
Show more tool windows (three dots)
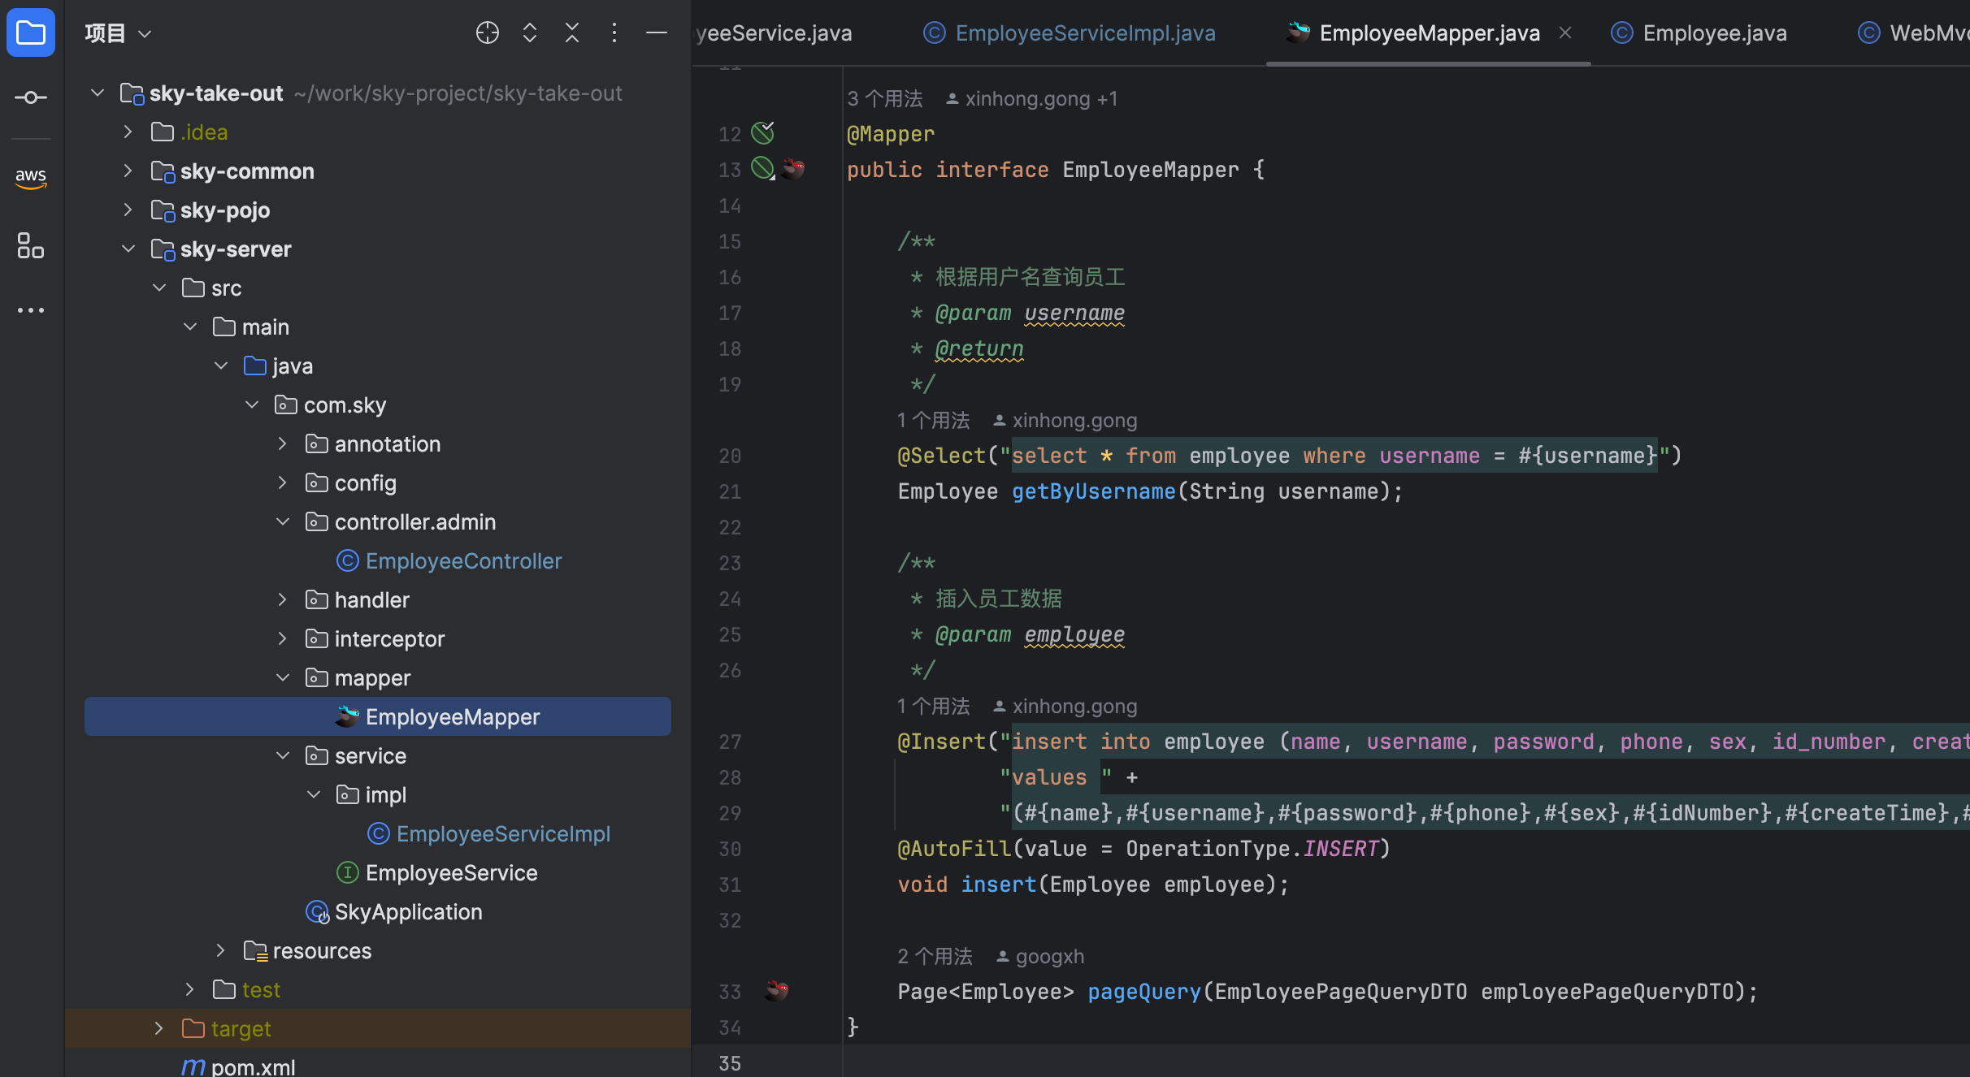pyautogui.click(x=31, y=310)
